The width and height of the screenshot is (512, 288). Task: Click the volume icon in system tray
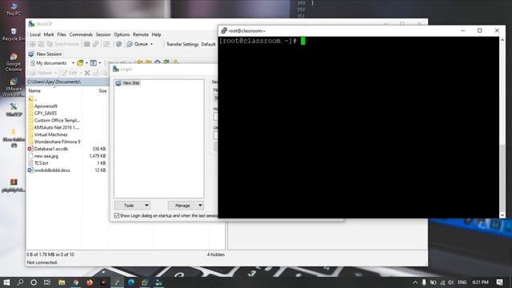tap(451, 282)
